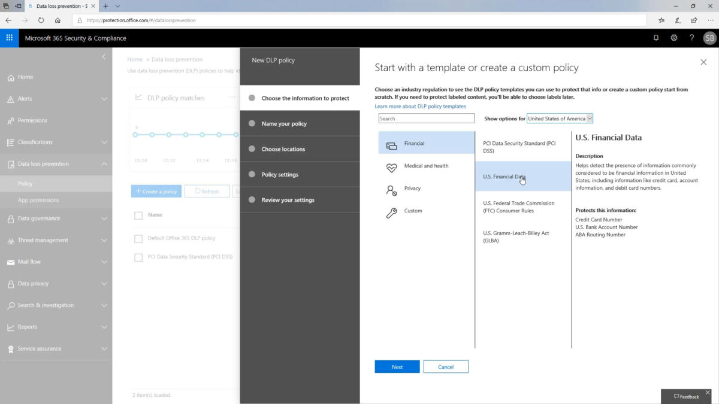Open the SB account avatar
This screenshot has height=404, width=719.
(x=709, y=38)
